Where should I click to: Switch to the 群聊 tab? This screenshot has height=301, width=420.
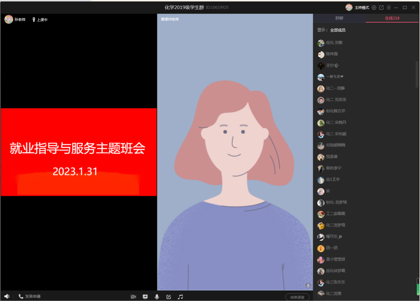pyautogui.click(x=339, y=18)
